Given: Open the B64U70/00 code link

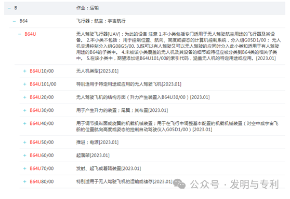Looking at the screenshot, I should point(42,168).
